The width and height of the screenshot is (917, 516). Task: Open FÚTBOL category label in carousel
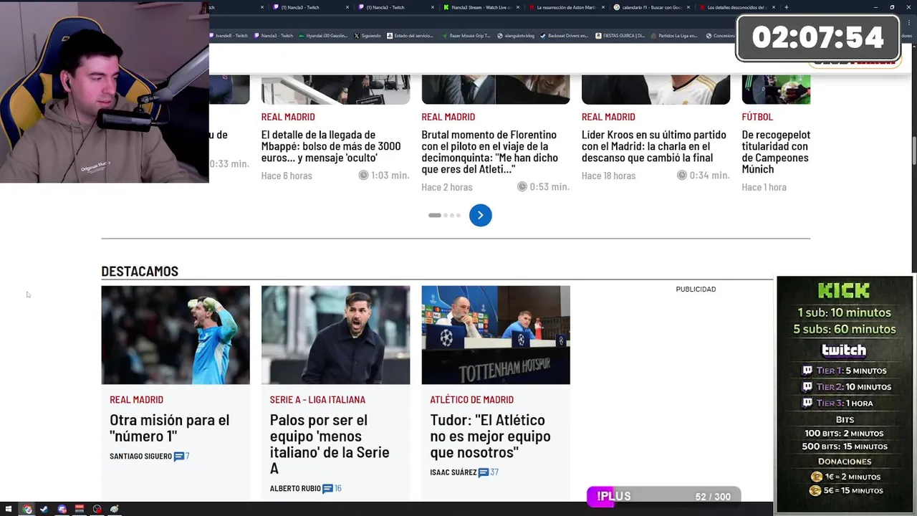coord(757,117)
